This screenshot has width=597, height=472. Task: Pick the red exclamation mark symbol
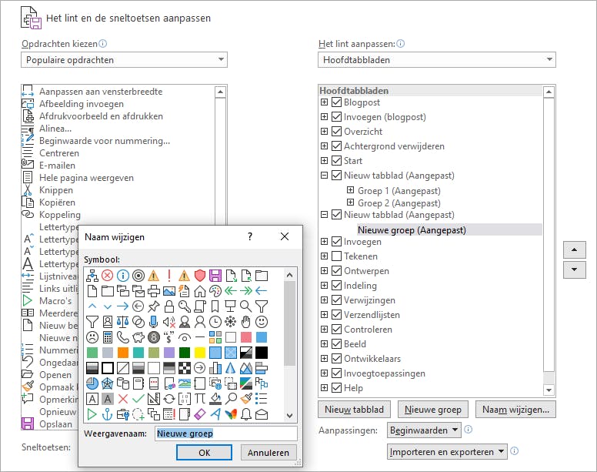(x=169, y=276)
